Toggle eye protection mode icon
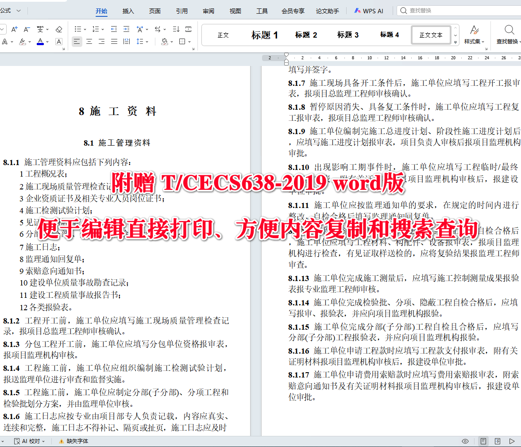Viewport: 521px width, 447px height. click(465, 441)
